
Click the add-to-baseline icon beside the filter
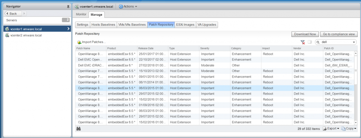click(x=310, y=42)
